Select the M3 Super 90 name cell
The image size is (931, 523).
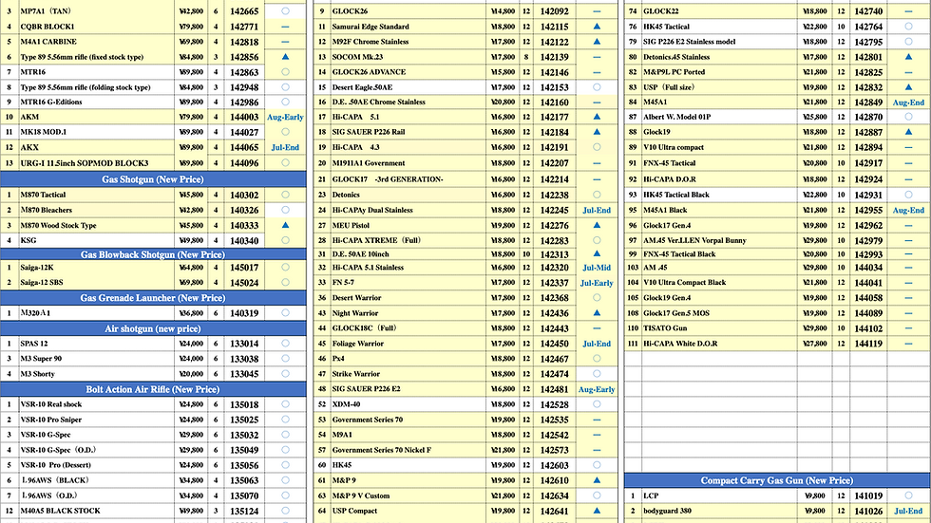(96, 359)
